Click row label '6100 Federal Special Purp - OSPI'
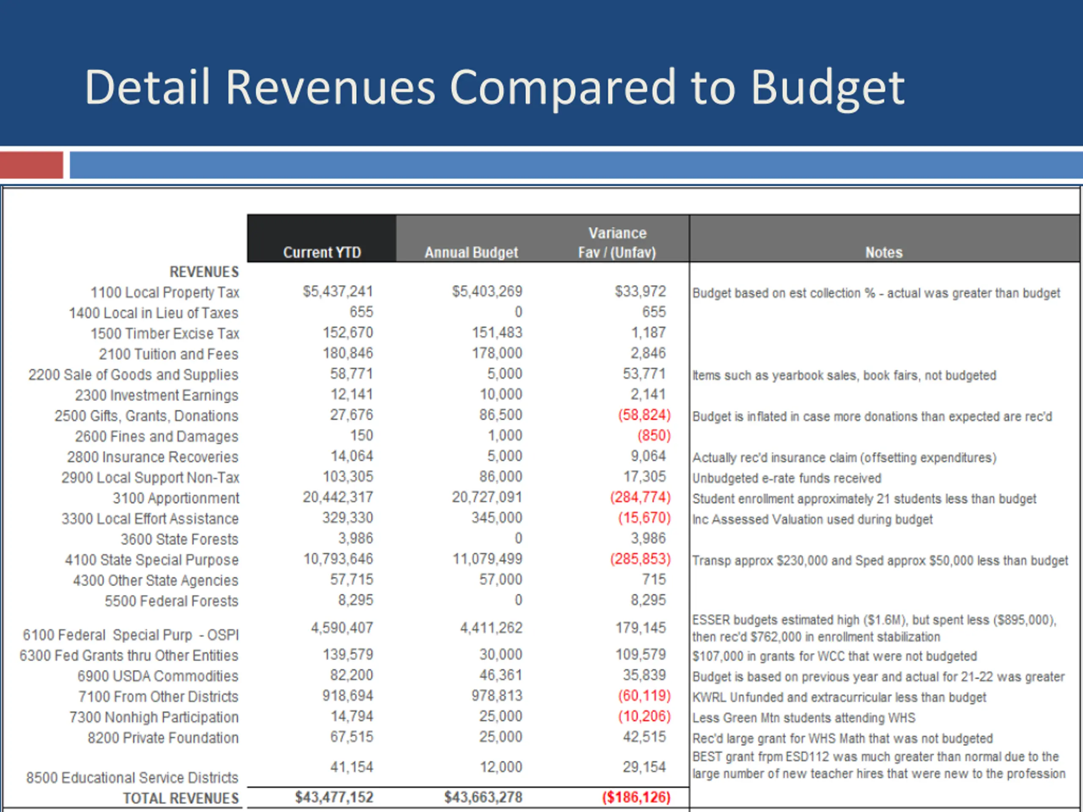The height and width of the screenshot is (812, 1083). (131, 635)
